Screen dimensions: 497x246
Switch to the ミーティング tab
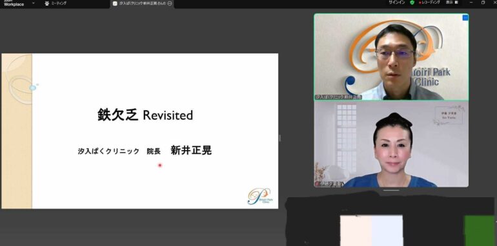[x=56, y=3]
